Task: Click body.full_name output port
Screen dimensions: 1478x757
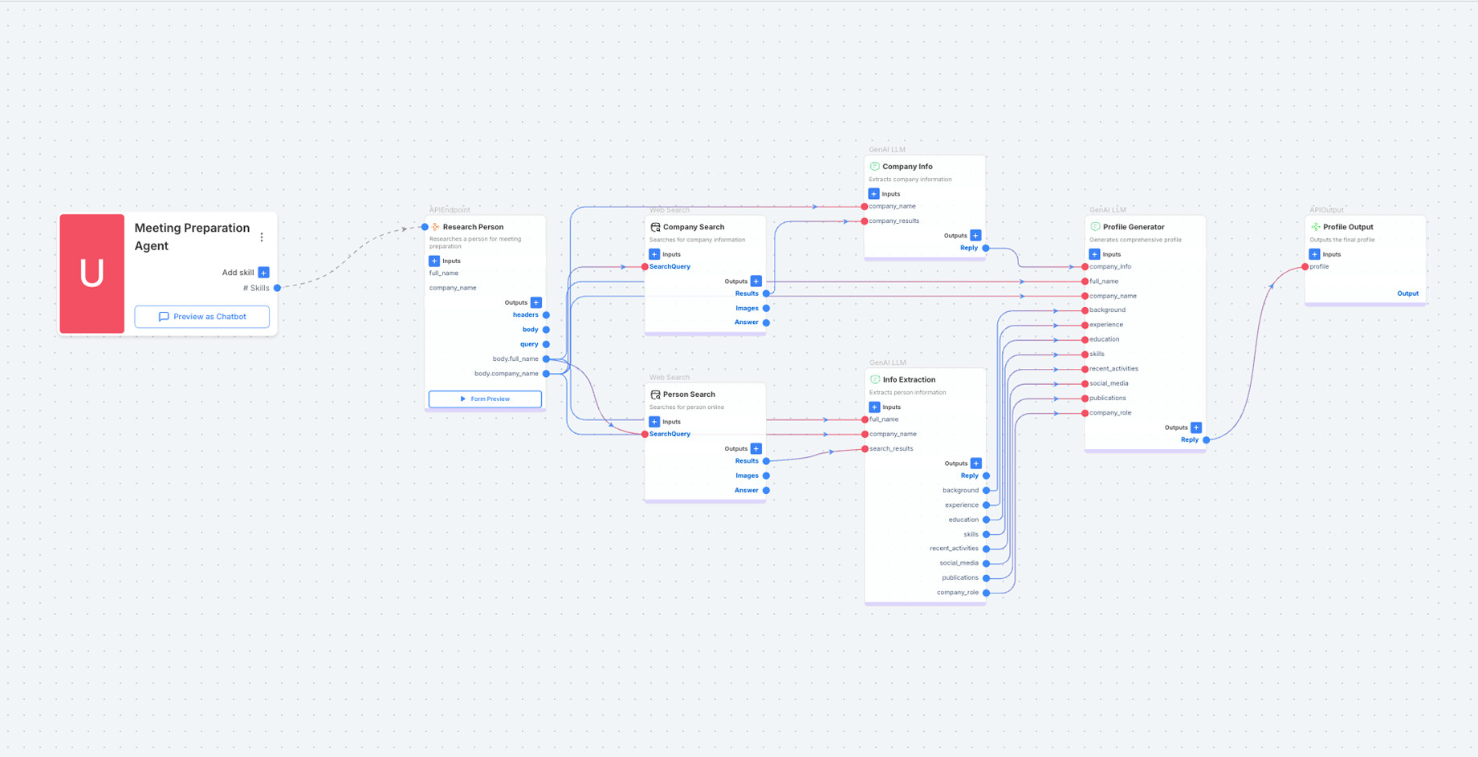Action: coord(546,359)
